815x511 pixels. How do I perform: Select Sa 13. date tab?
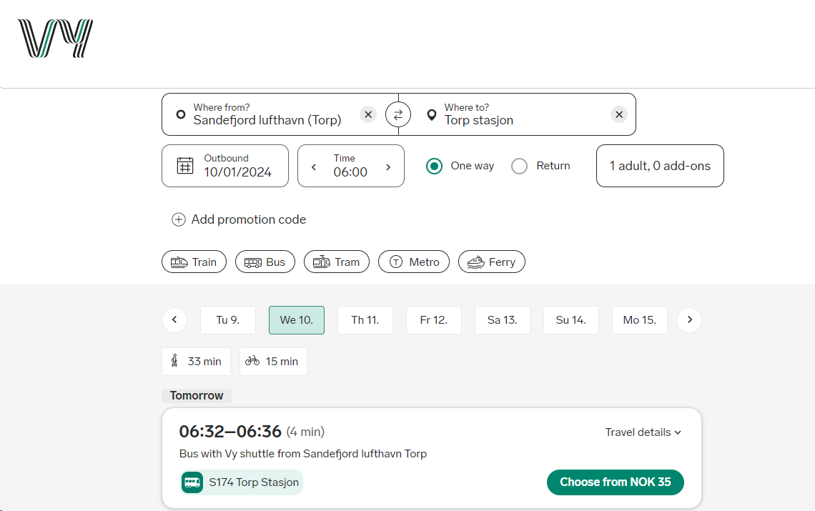[502, 320]
